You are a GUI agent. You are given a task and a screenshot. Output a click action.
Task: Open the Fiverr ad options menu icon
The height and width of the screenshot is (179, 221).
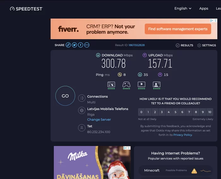click(x=215, y=21)
